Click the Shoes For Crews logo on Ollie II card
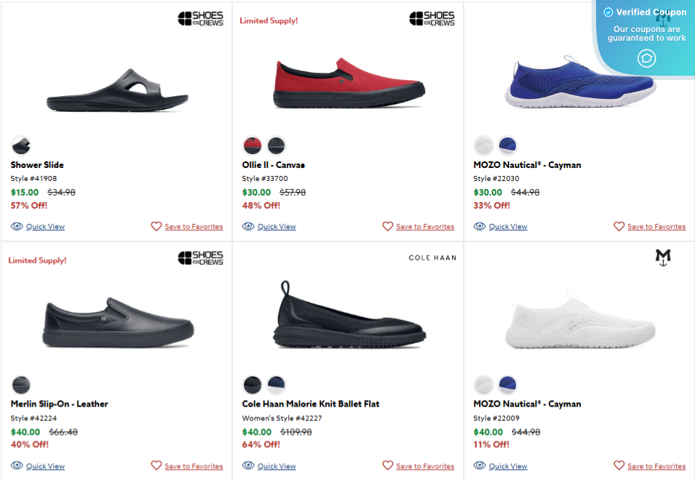The image size is (695, 480). click(x=432, y=17)
